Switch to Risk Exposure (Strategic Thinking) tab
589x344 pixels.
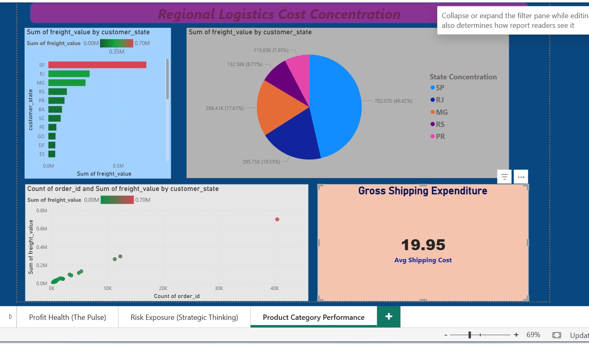point(184,317)
